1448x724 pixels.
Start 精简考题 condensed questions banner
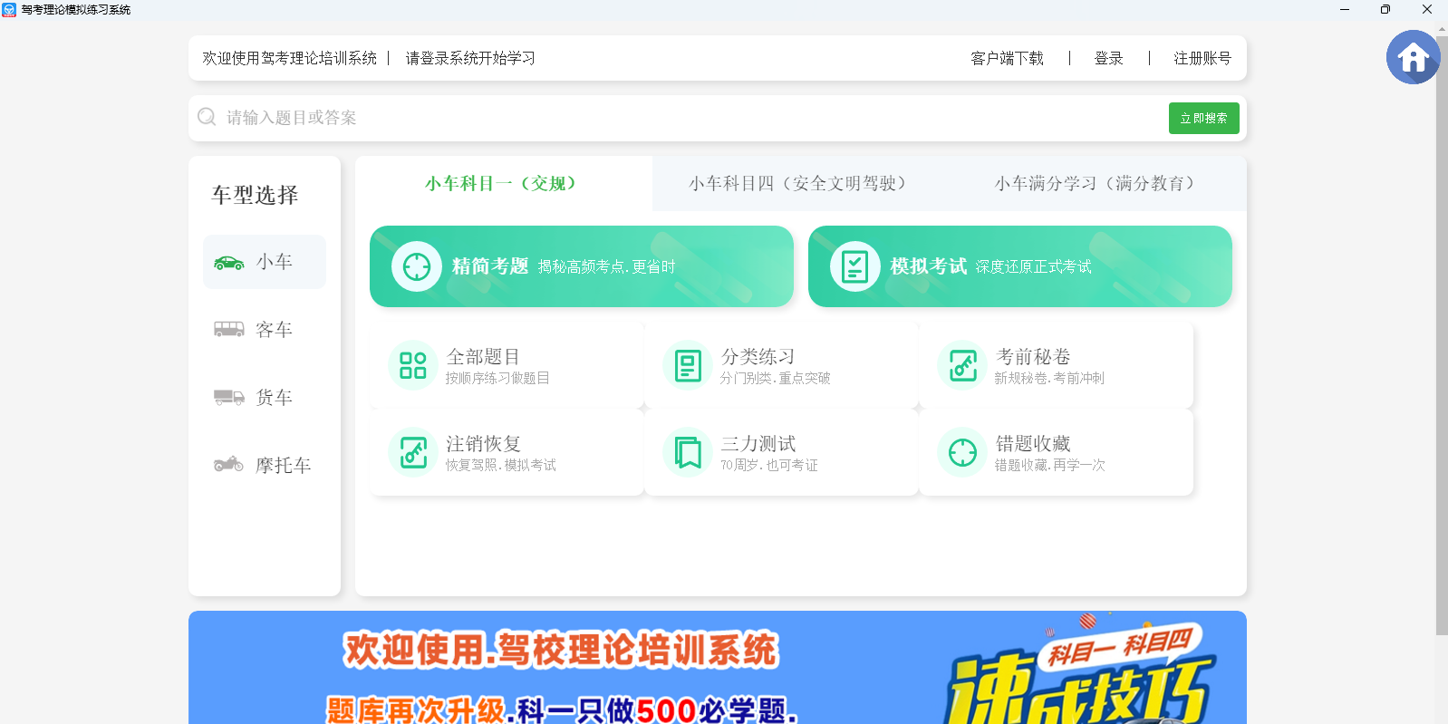click(x=581, y=266)
